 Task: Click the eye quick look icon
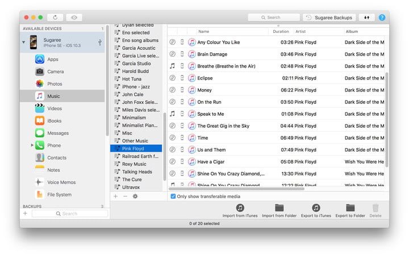click(74, 18)
